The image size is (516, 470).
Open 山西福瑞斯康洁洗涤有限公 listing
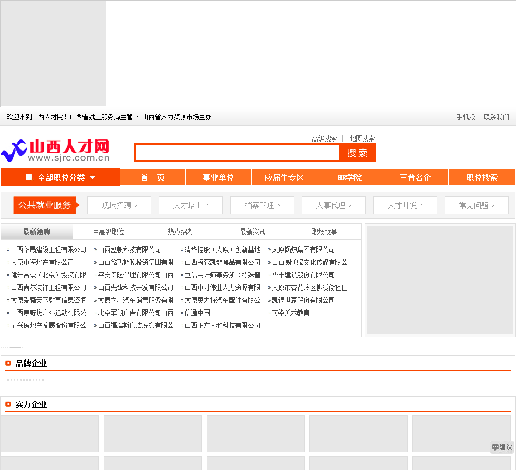point(136,325)
